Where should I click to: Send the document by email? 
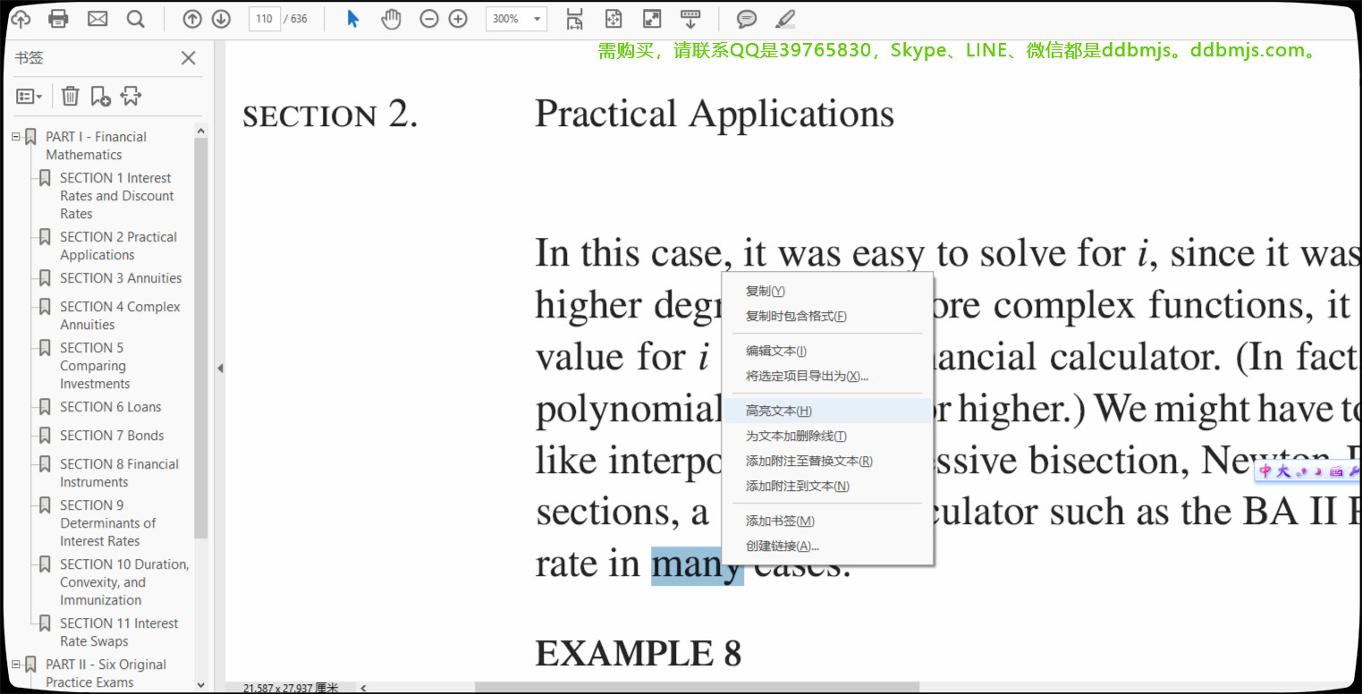[x=95, y=18]
